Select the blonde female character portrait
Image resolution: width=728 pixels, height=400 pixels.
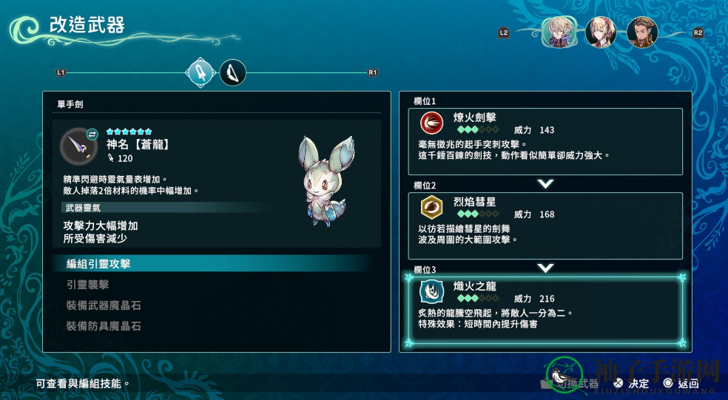pos(601,32)
